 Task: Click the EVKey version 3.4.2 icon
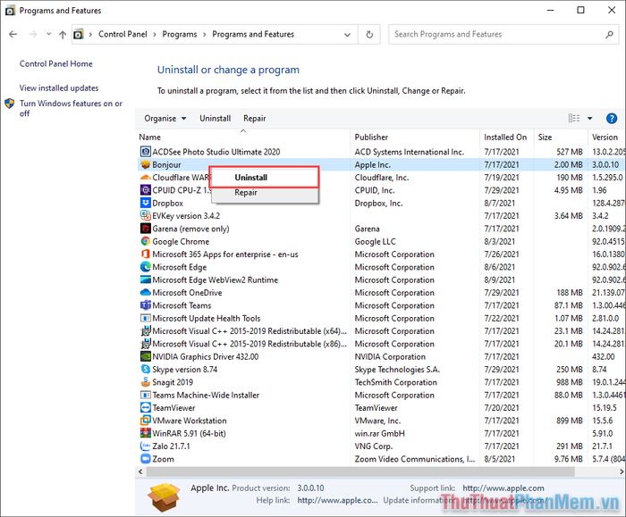coord(146,216)
